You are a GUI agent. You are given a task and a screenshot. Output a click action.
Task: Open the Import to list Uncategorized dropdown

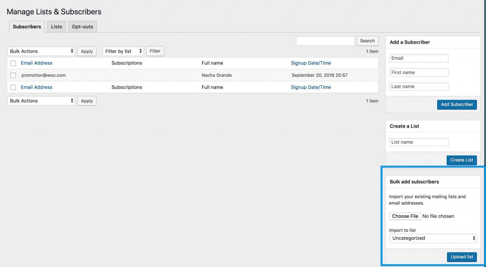[433, 238]
